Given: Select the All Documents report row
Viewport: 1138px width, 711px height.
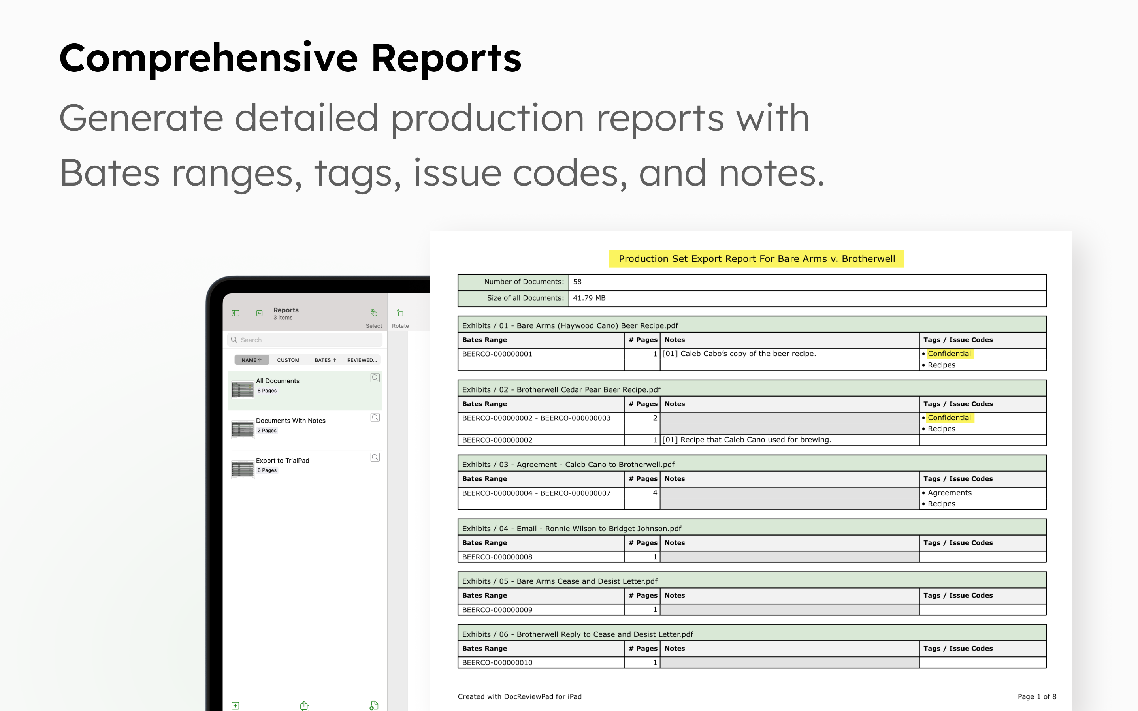Looking at the screenshot, I should [305, 390].
